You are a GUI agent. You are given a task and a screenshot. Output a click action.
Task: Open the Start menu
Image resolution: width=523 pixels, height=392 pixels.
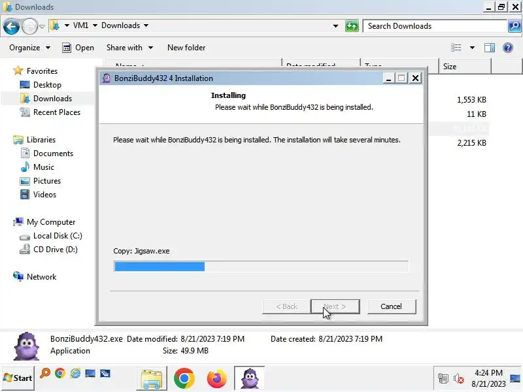[18, 378]
